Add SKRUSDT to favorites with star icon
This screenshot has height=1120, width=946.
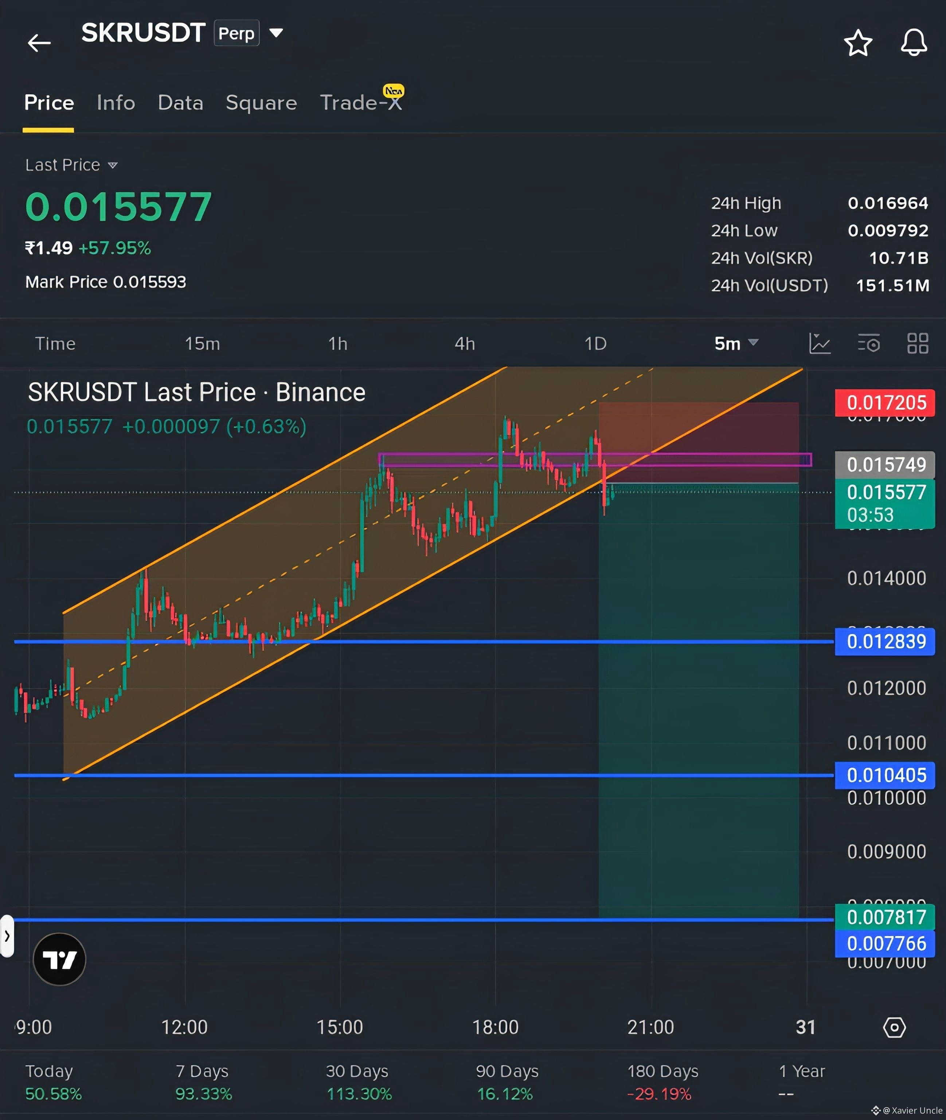[x=858, y=43]
